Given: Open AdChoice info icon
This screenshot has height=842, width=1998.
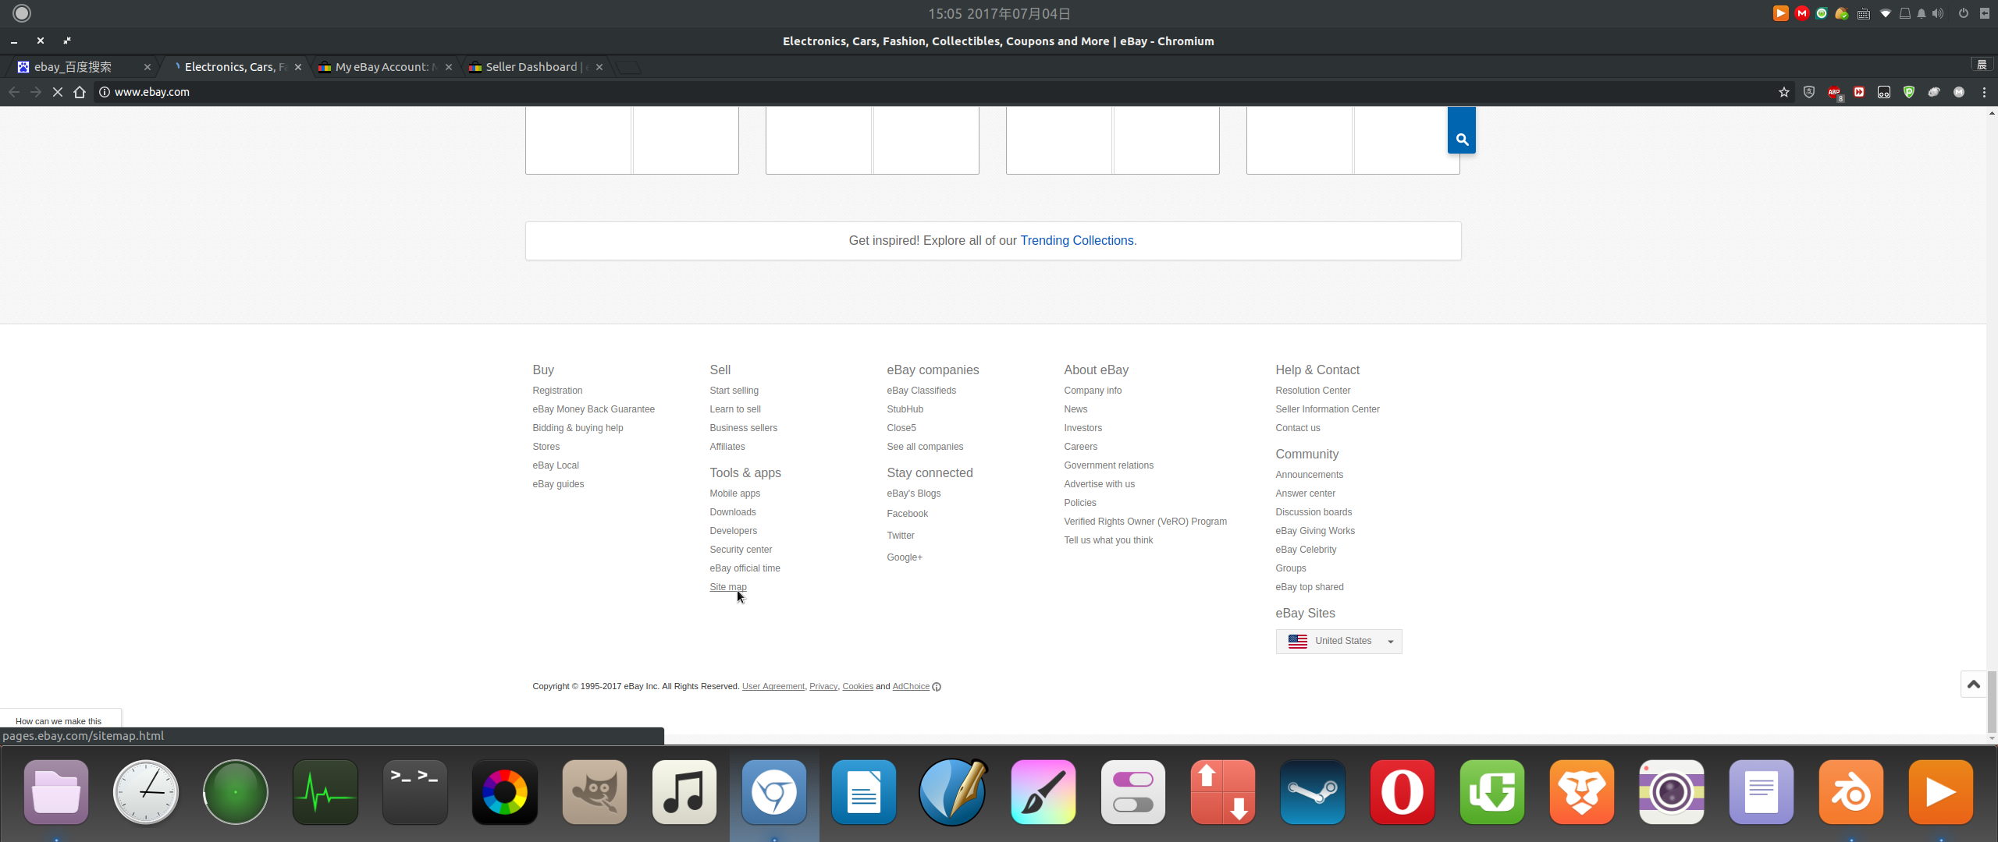Looking at the screenshot, I should pyautogui.click(x=937, y=687).
